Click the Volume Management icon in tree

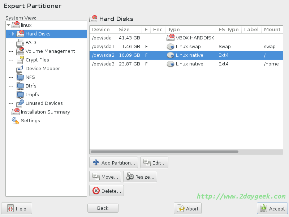(20, 51)
